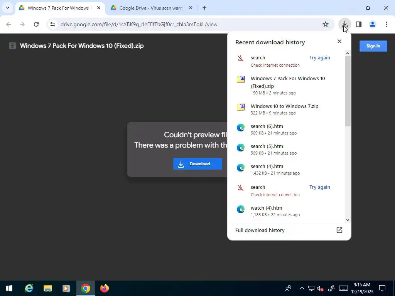Switch to Google Drive Virus scan warning tab

(x=151, y=8)
